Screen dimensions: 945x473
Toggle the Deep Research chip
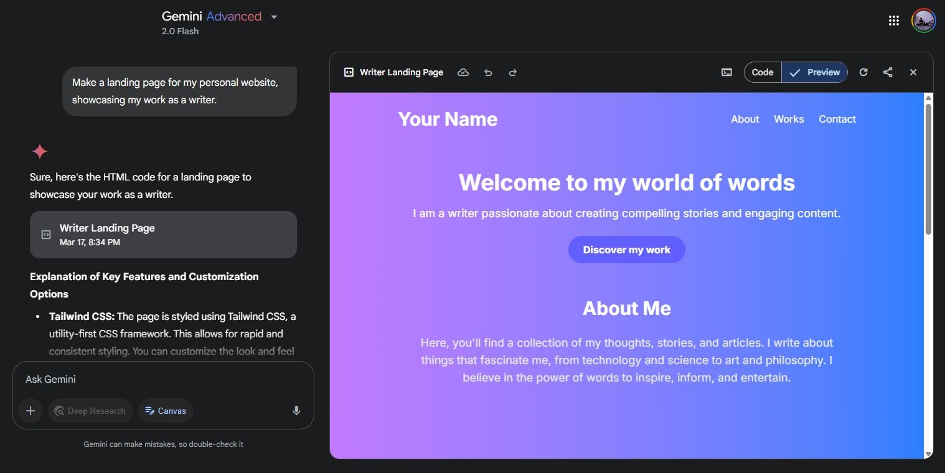tap(90, 411)
